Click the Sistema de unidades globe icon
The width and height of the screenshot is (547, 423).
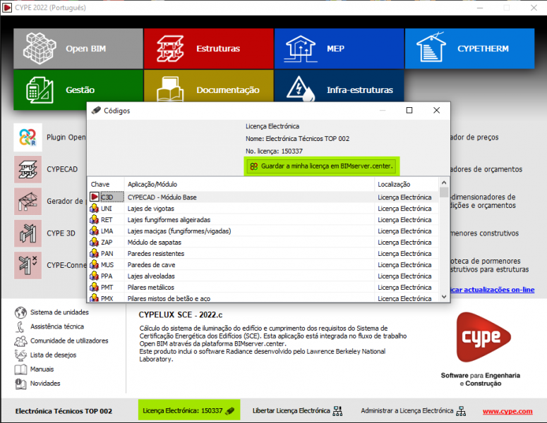[x=20, y=312]
